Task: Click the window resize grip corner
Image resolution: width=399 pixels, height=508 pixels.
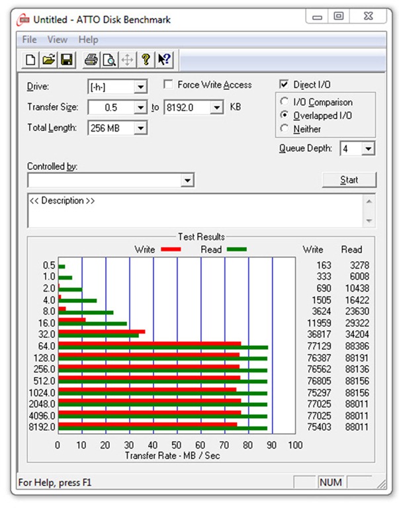Action: (382, 484)
